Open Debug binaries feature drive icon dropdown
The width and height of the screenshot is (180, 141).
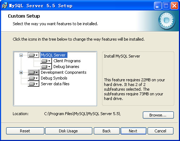click(x=46, y=67)
